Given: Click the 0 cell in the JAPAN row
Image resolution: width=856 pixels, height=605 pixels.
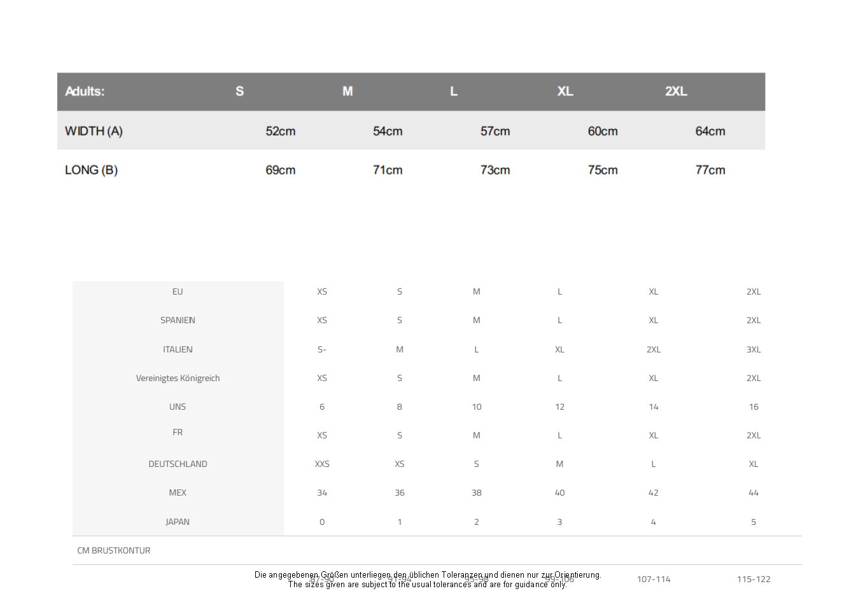Looking at the screenshot, I should [322, 522].
